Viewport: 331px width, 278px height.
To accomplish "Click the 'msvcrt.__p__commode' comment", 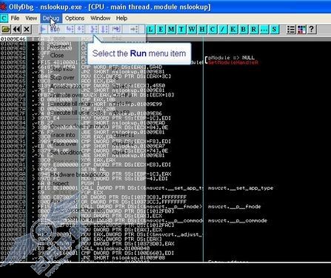I will tap(238, 220).
